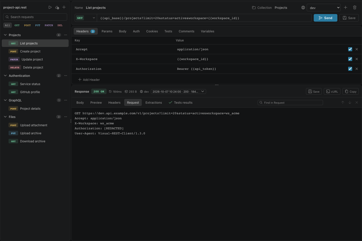Filter requests by All methods
The height and width of the screenshot is (241, 362).
7,25
